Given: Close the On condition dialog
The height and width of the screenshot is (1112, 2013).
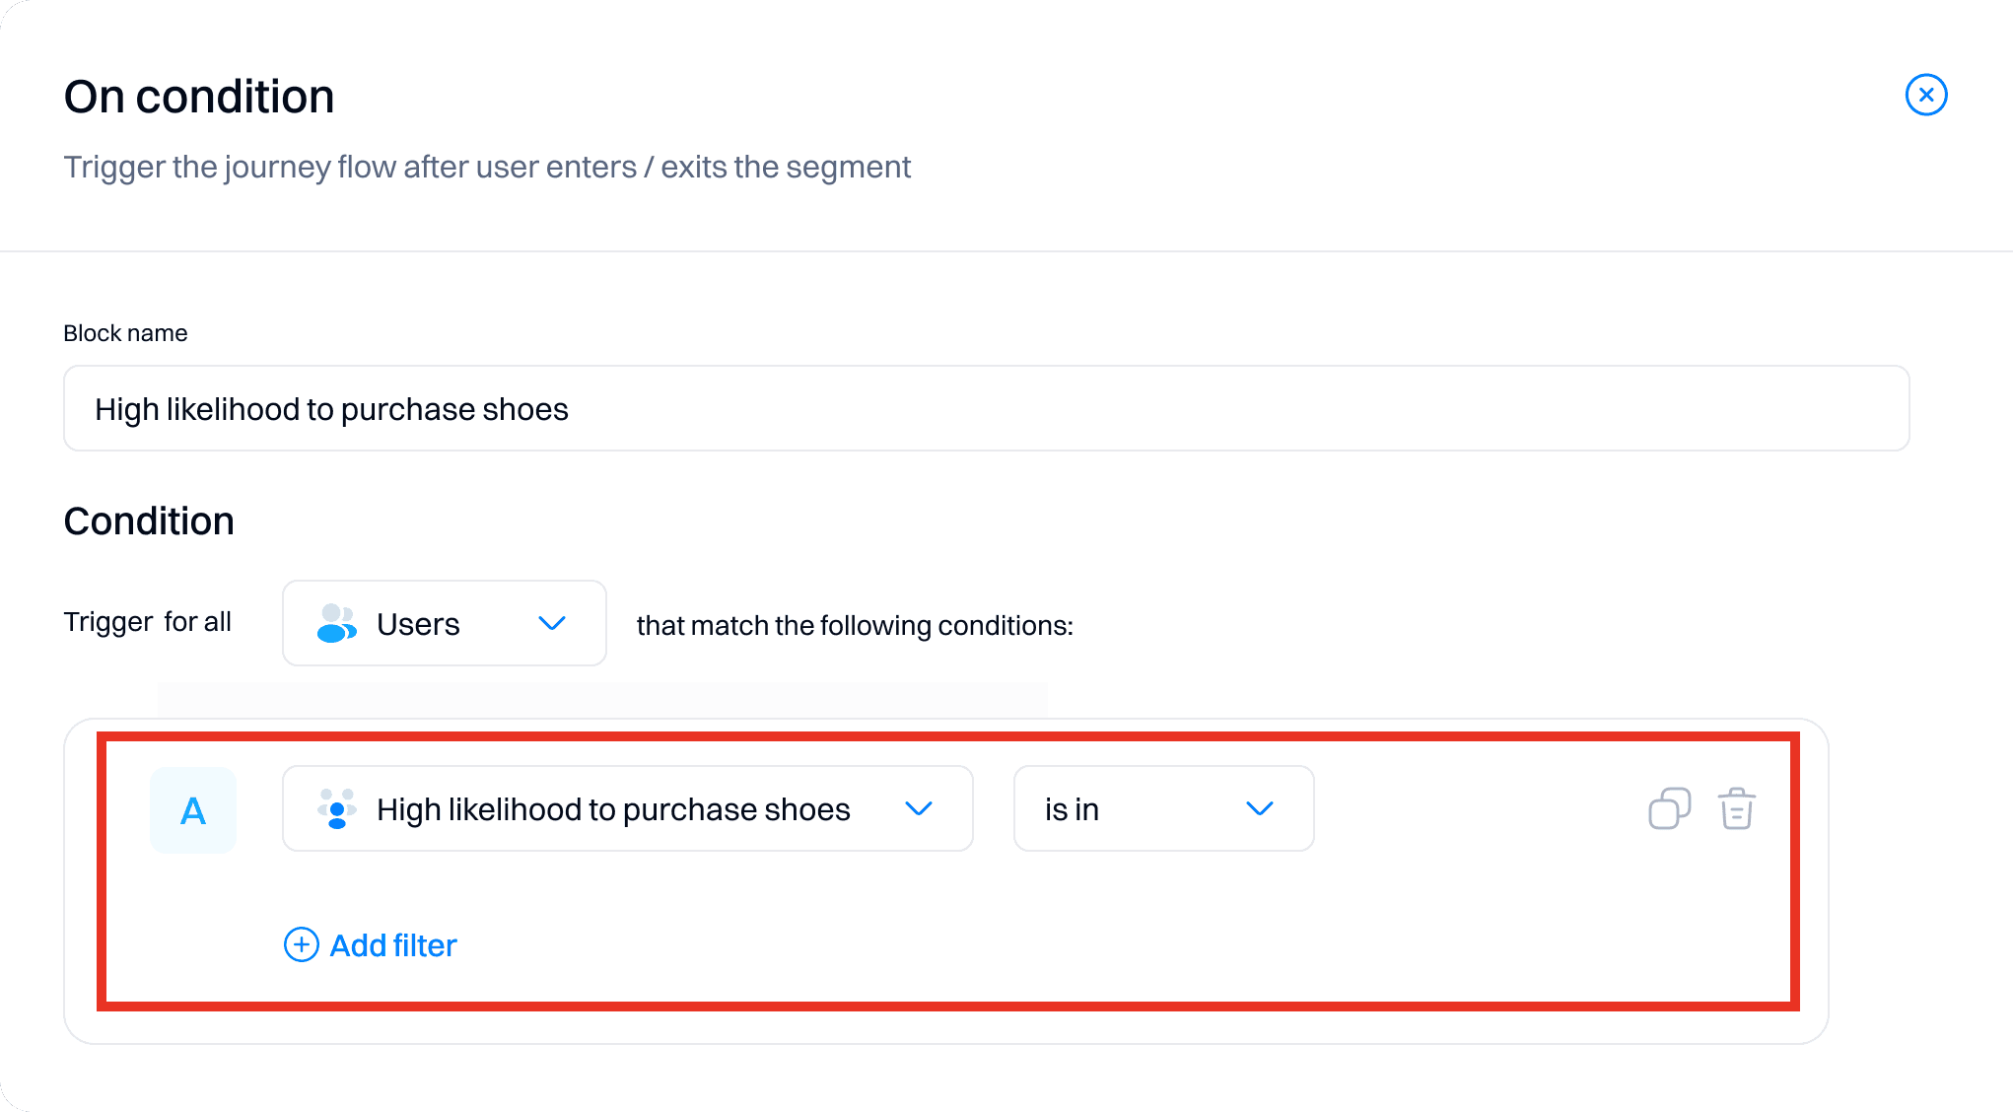Looking at the screenshot, I should pos(1925,96).
